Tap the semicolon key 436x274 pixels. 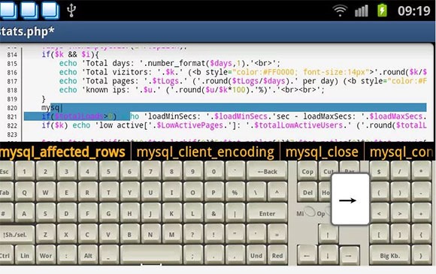[192, 255]
